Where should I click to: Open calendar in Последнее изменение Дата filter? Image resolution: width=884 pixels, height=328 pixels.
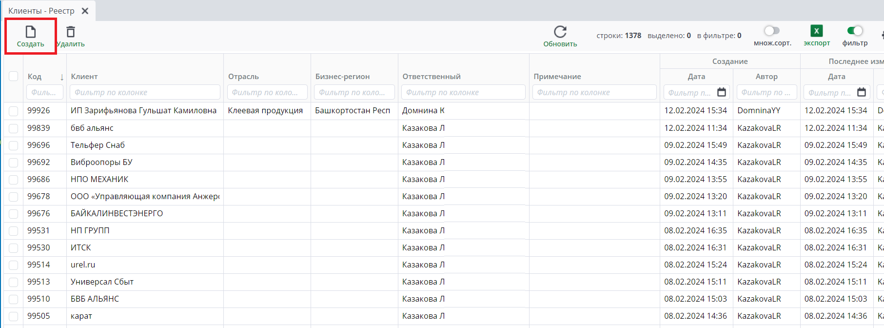862,92
